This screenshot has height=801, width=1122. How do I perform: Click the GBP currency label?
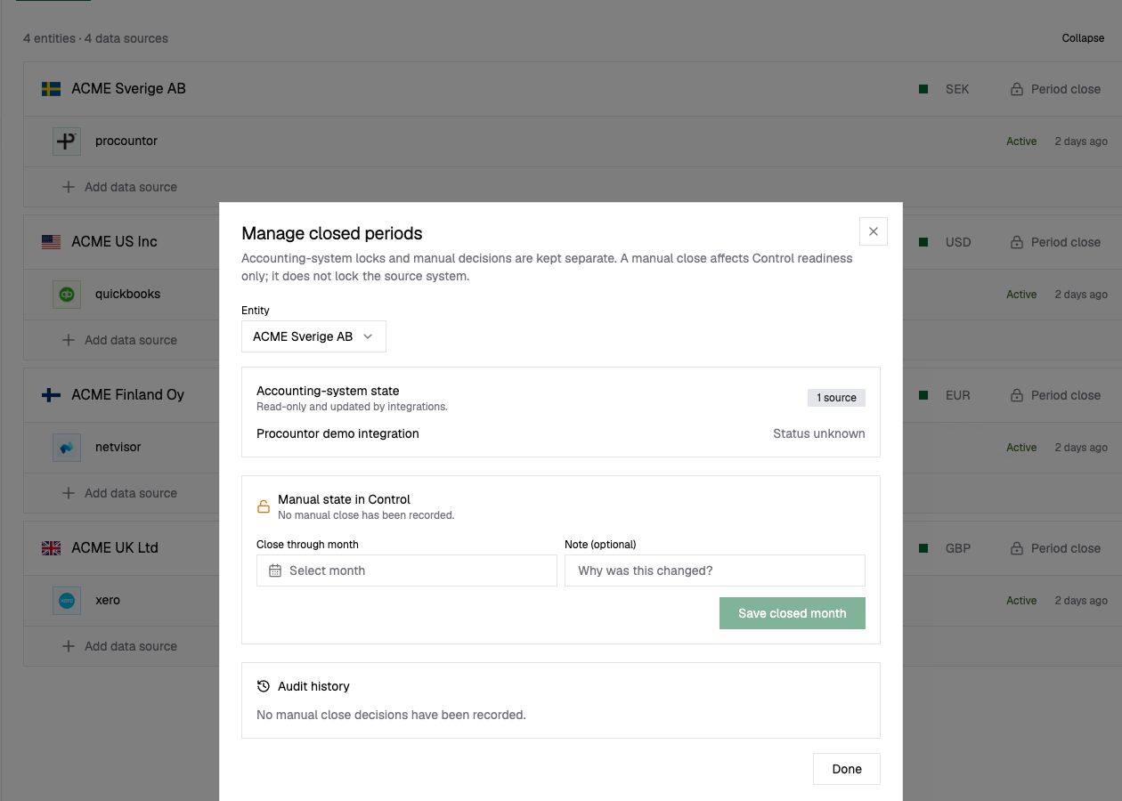(958, 548)
